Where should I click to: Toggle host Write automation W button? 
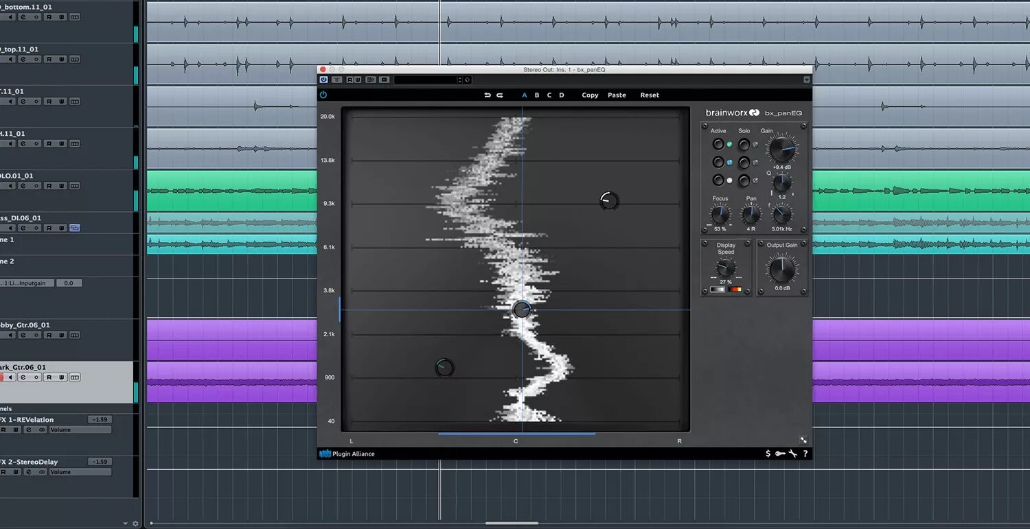[x=358, y=80]
